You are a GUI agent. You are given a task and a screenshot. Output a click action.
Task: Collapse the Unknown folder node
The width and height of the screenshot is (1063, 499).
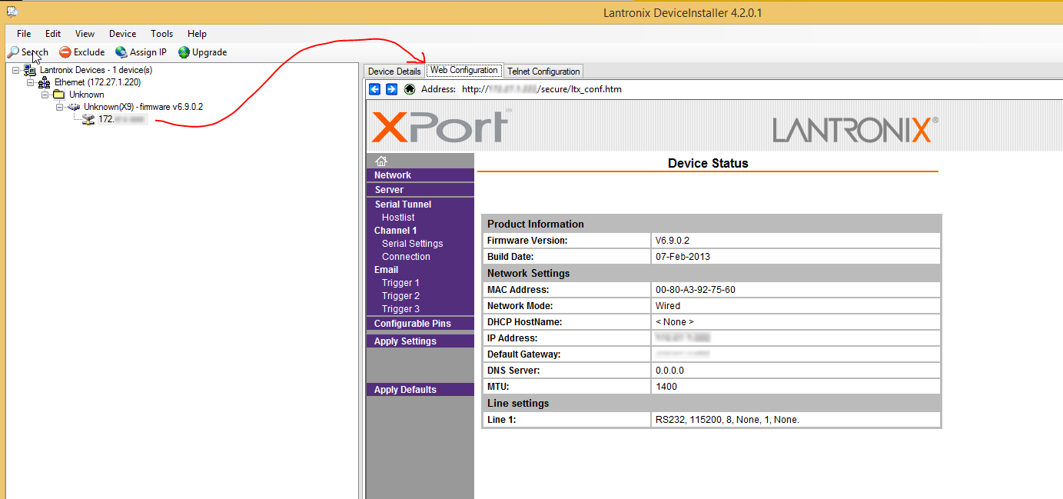tap(45, 95)
